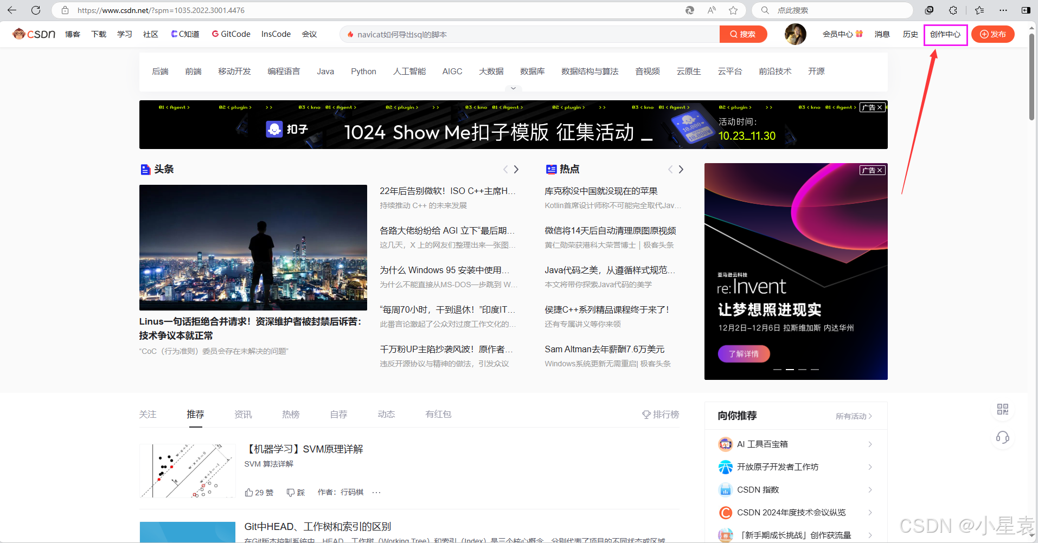Go to previous 头条 page arrow
The height and width of the screenshot is (543, 1038).
[505, 169]
